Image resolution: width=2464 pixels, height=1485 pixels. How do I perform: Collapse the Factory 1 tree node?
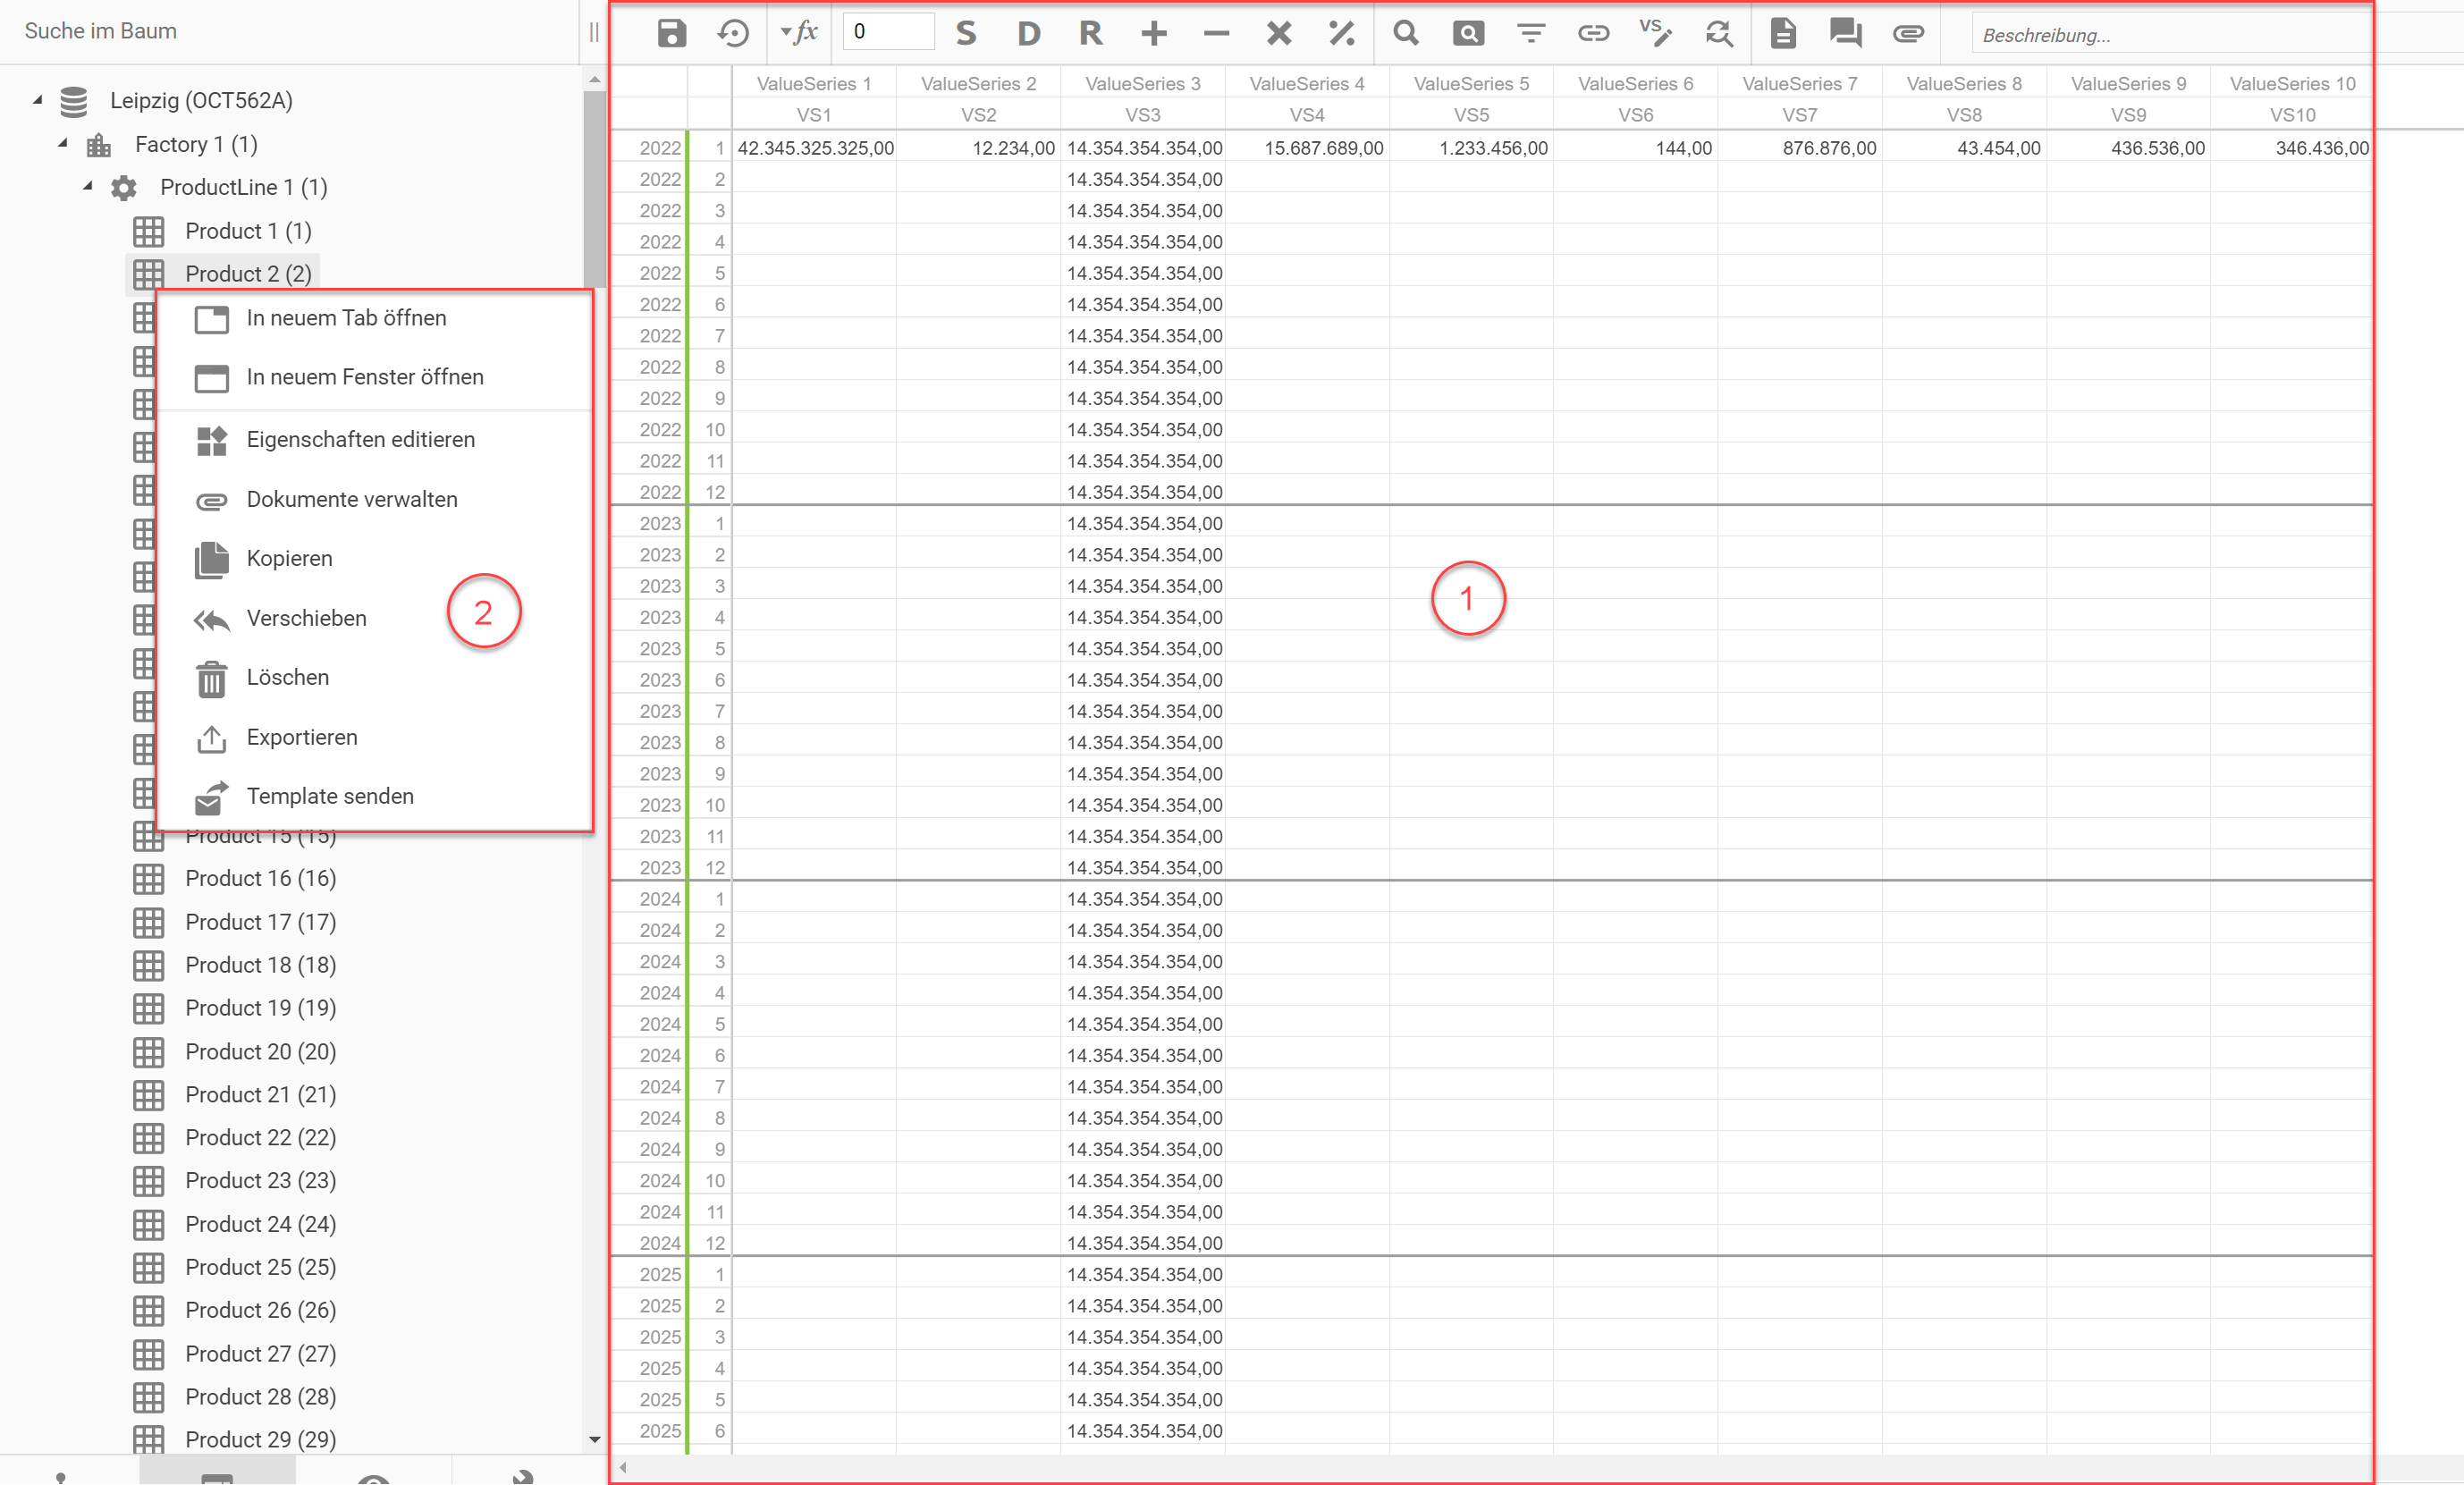pyautogui.click(x=63, y=143)
